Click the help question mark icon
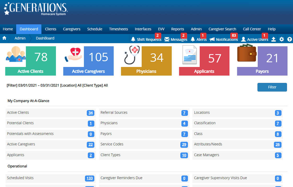 click(289, 39)
